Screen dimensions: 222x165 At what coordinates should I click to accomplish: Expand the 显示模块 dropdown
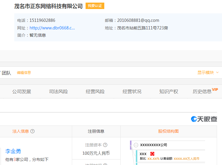tap(208, 73)
